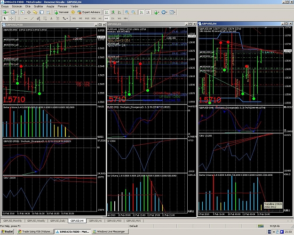Click the Yeni emir new order button
Image resolution: width=294 pixels, height=235 pixels.
(62, 12)
